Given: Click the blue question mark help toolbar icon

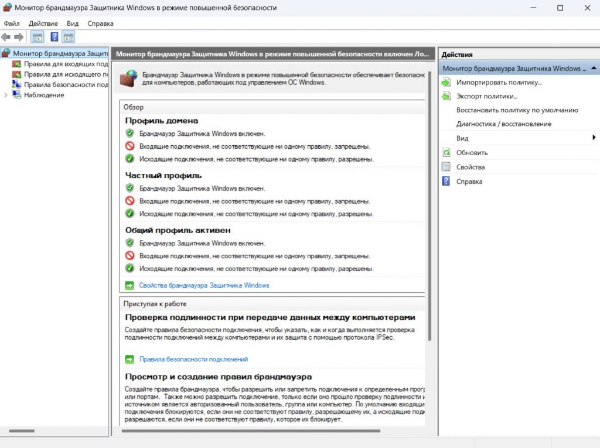Looking at the screenshot, I should pyautogui.click(x=54, y=37).
